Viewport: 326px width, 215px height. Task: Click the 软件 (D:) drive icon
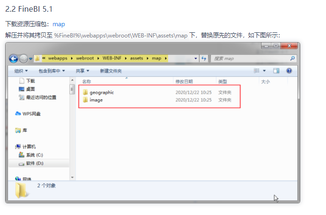click(22, 164)
